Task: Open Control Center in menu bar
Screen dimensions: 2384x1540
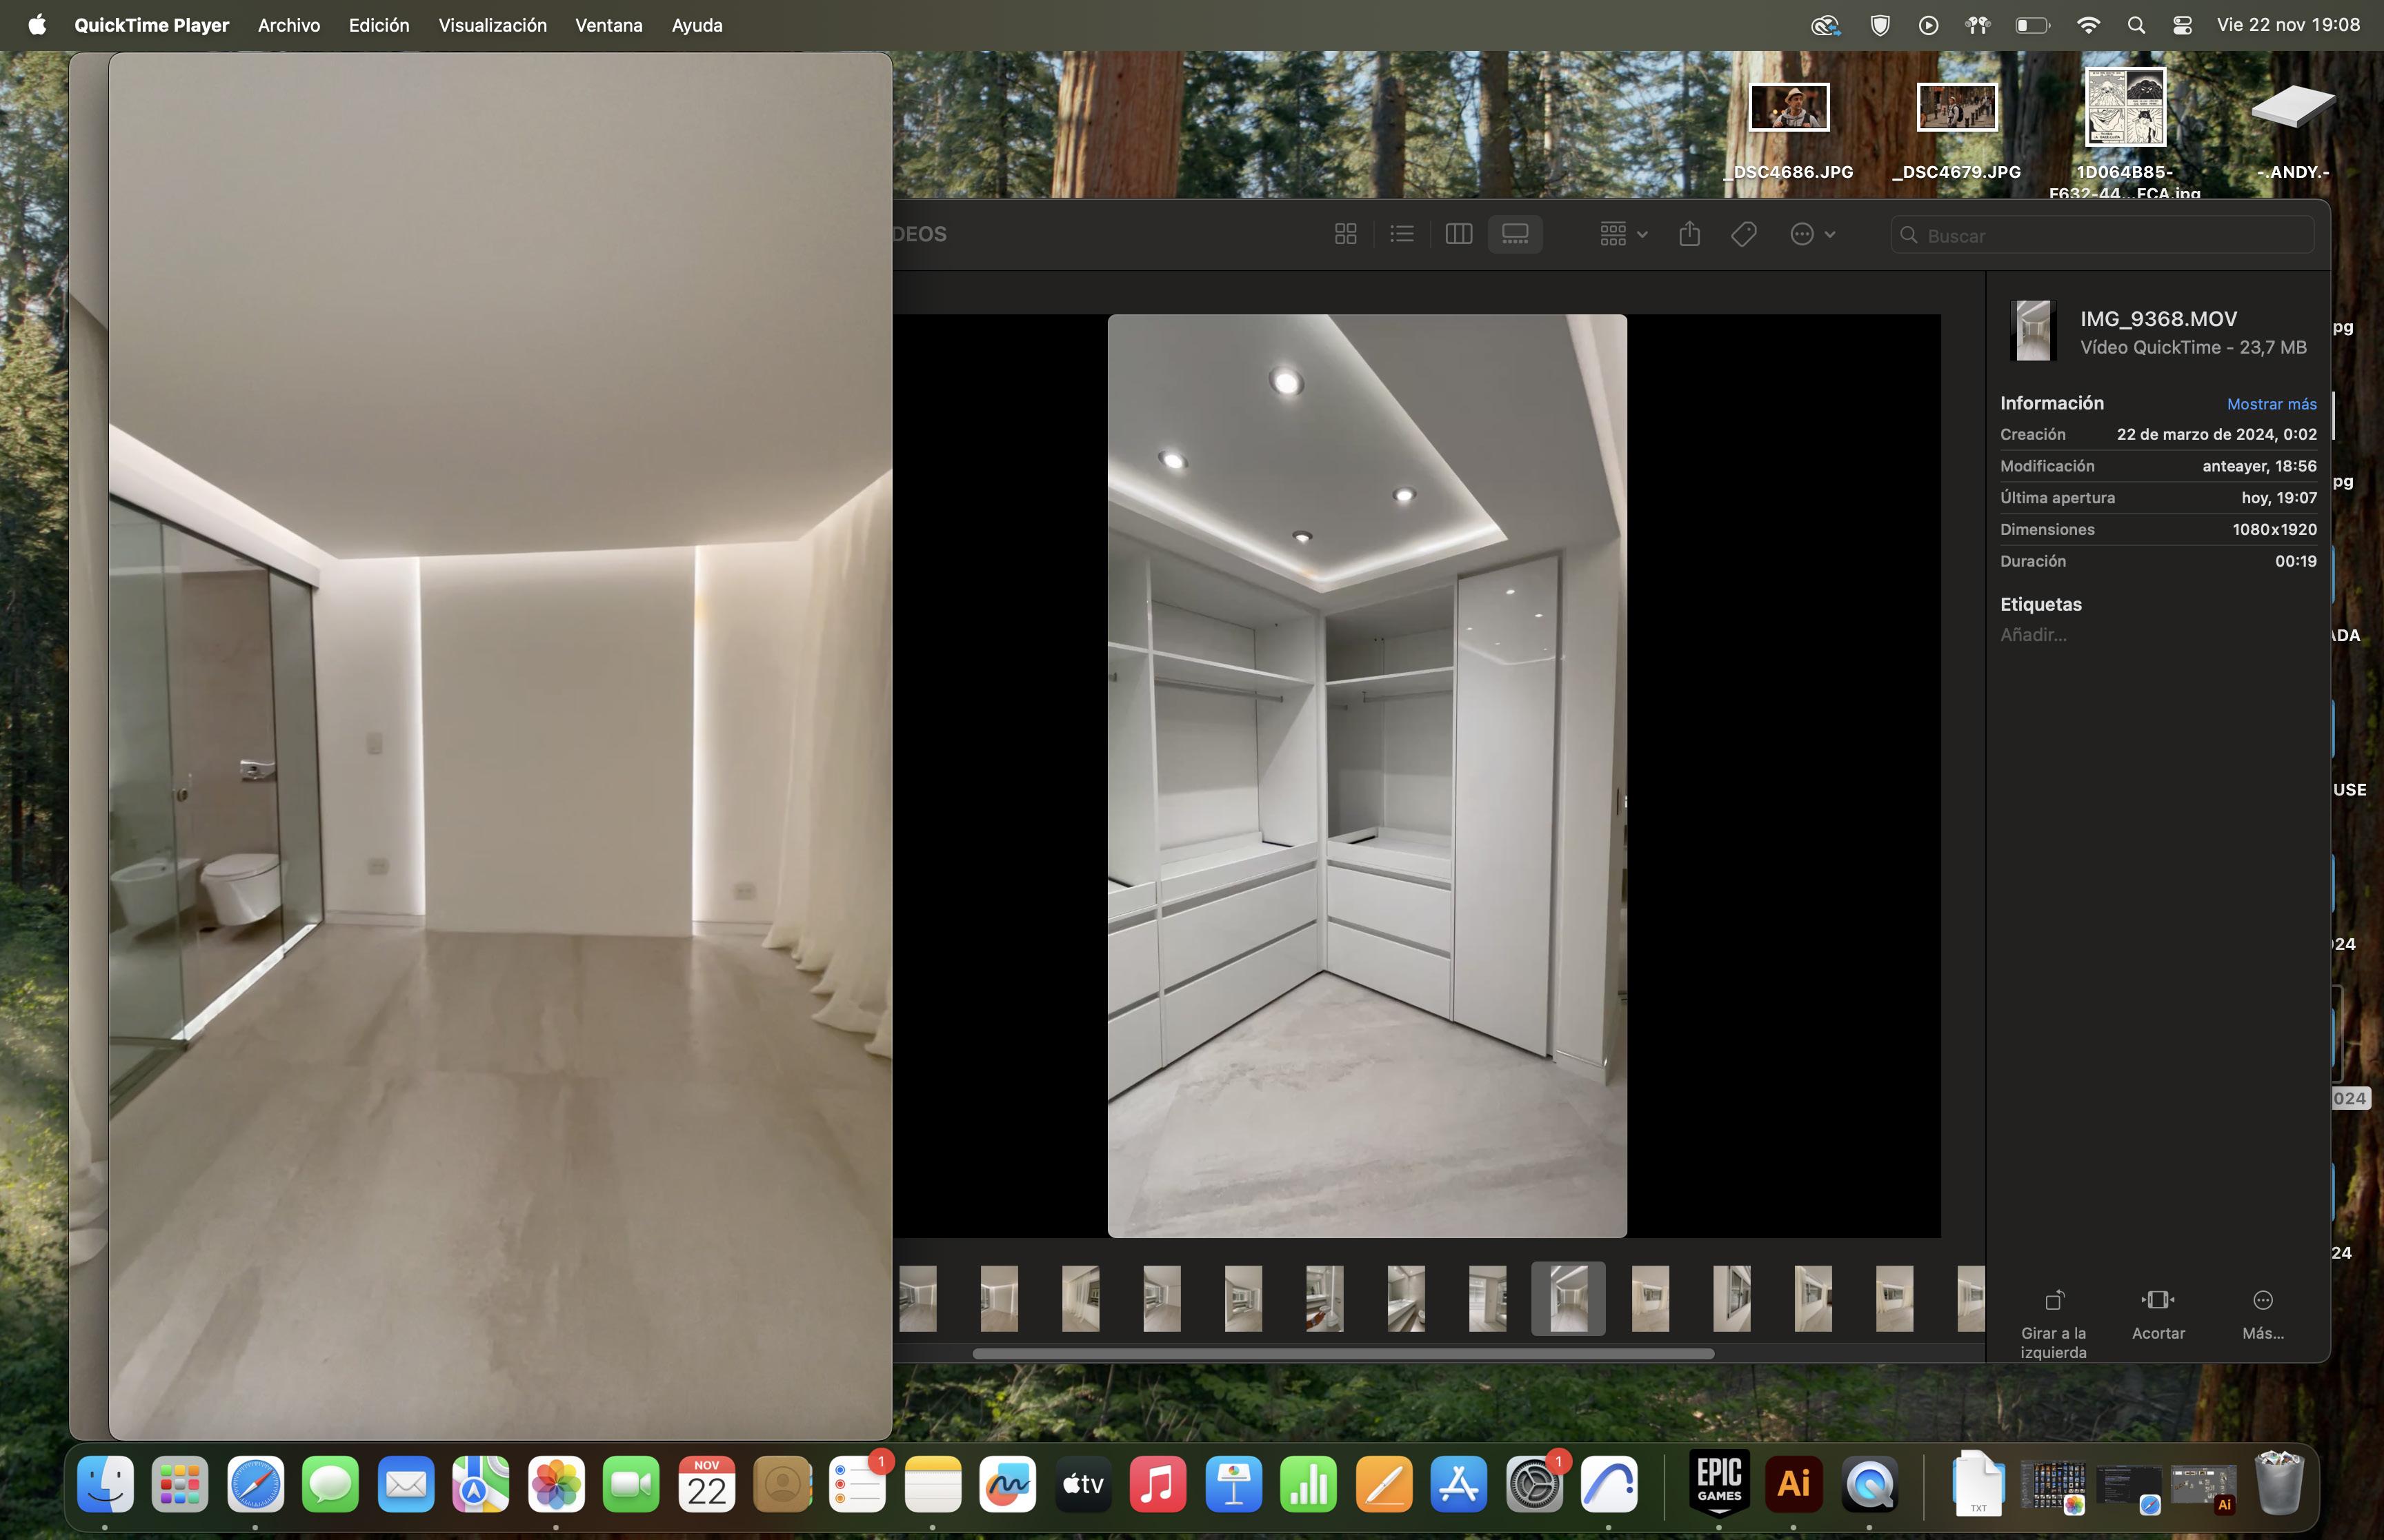Action: [2183, 25]
